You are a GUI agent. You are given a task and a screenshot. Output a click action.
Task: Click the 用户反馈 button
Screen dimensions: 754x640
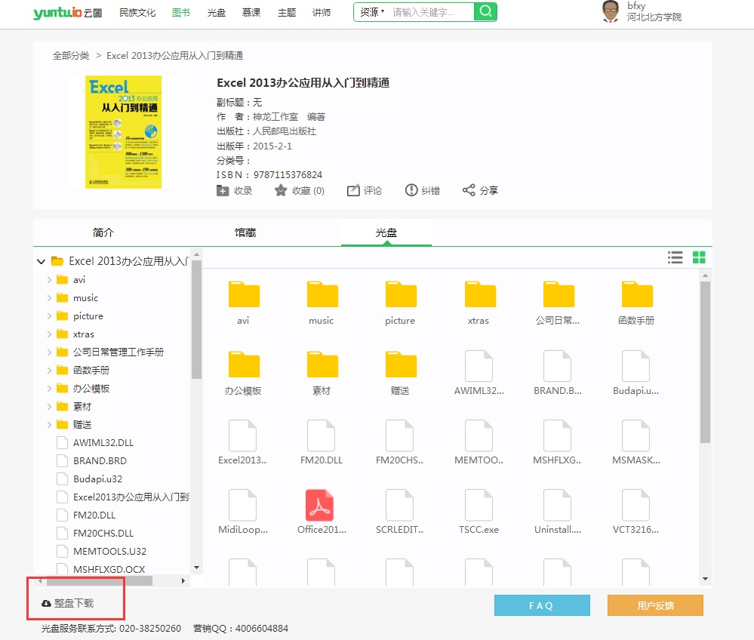[x=655, y=605]
